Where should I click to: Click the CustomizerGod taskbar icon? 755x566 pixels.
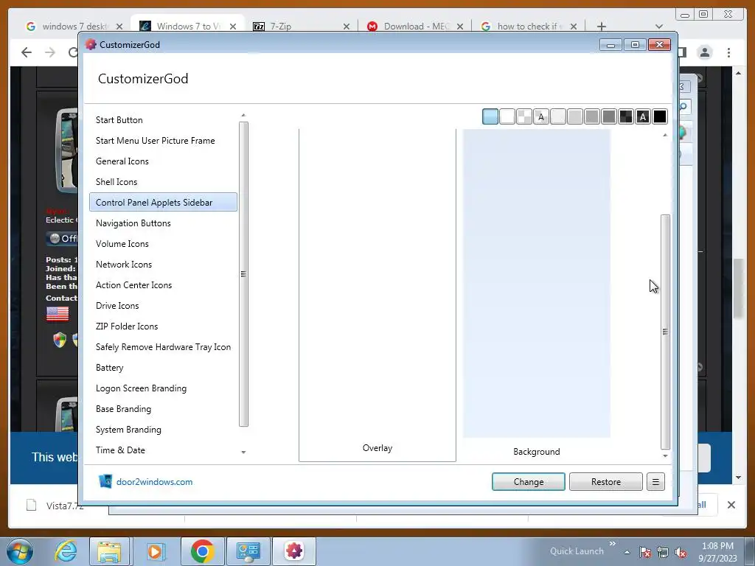click(x=294, y=551)
